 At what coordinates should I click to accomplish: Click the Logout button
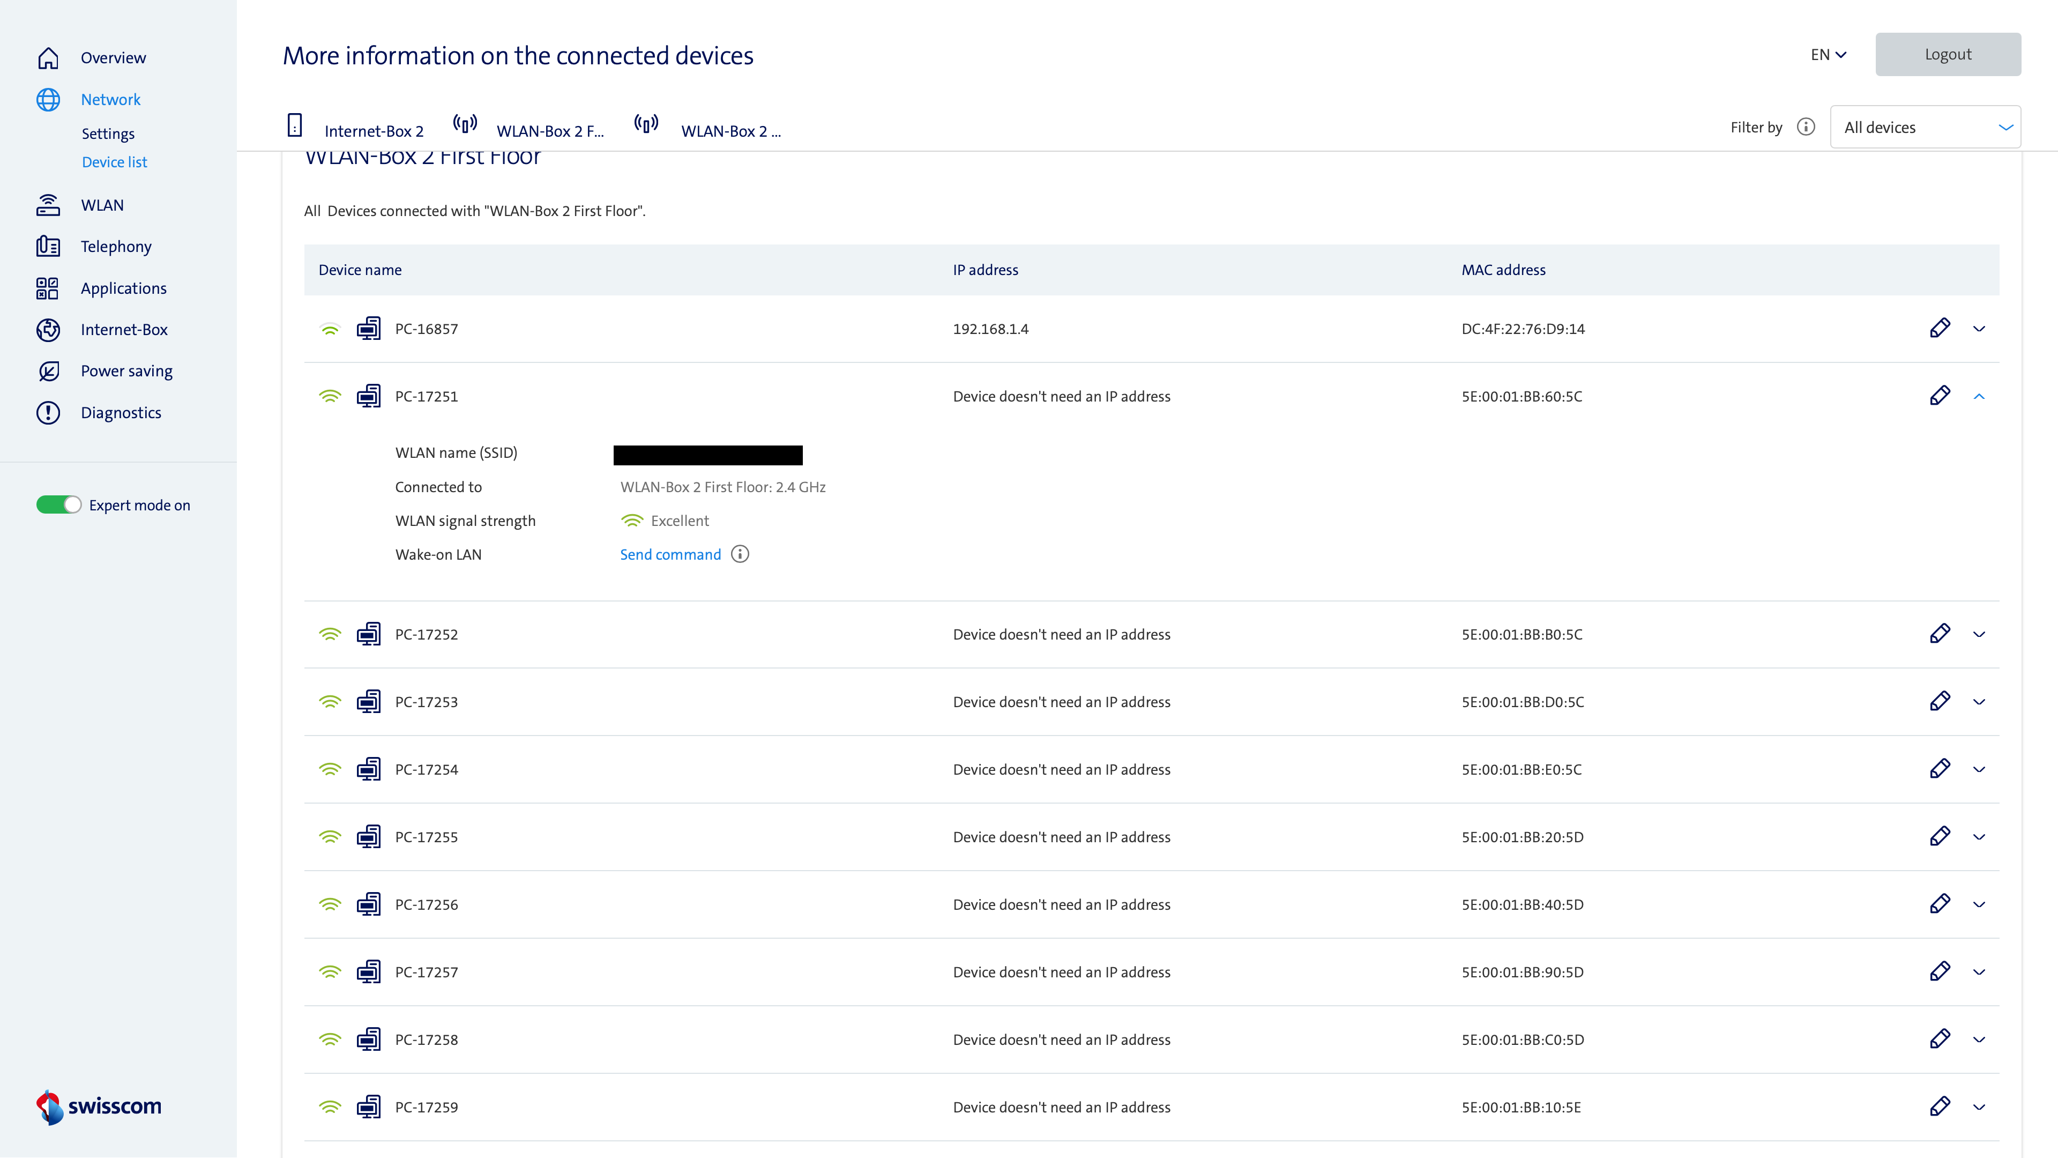pyautogui.click(x=1948, y=54)
